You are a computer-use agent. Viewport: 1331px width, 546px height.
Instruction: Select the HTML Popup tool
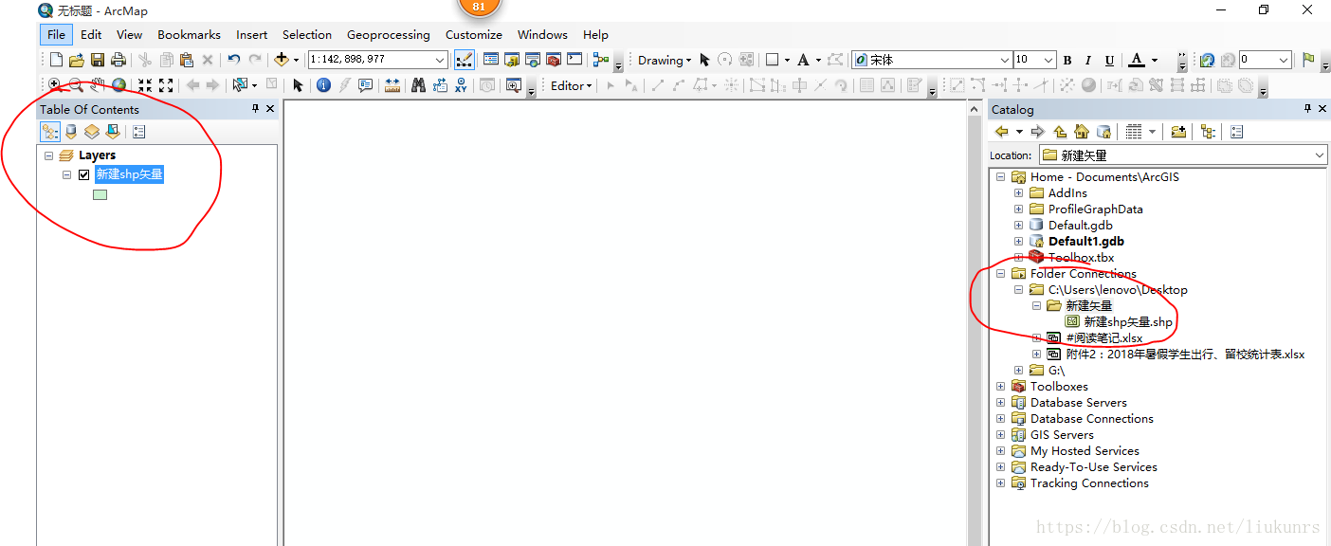(x=366, y=85)
